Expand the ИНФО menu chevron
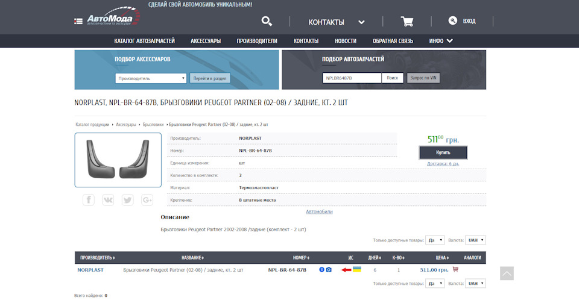The width and height of the screenshot is (579, 306). click(449, 41)
